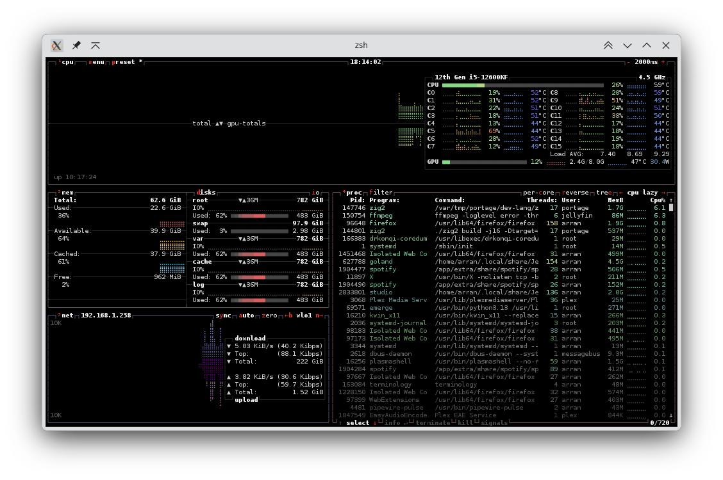The image size is (723, 480).
Task: Open the window menu X icon
Action: (56, 45)
